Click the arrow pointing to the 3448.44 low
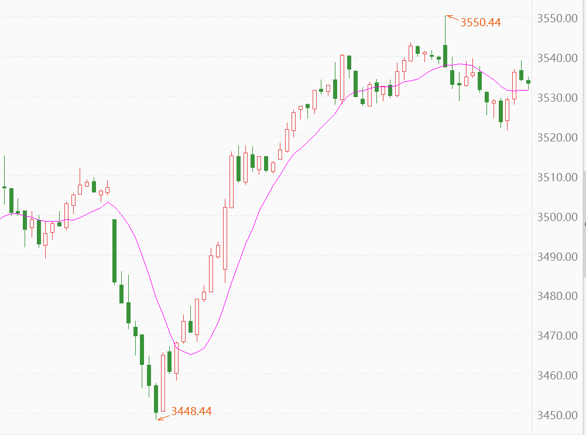 pos(164,416)
